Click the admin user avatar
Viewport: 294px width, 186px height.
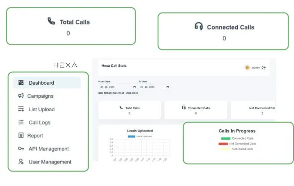[247, 67]
